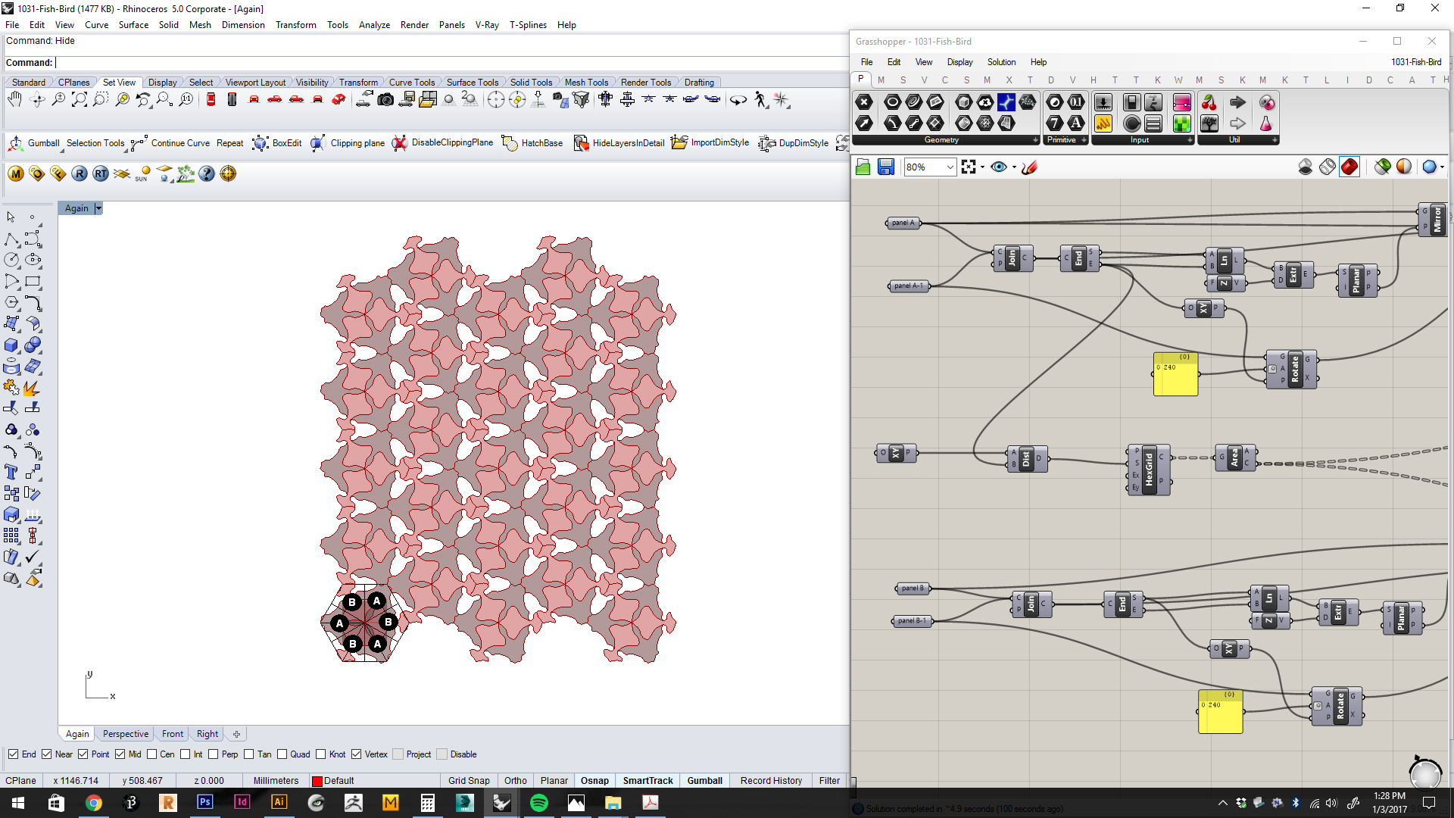Toggle SmartTrack in the status bar

click(647, 781)
